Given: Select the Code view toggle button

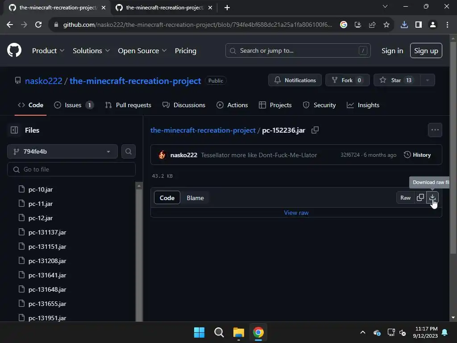Looking at the screenshot, I should pos(167,198).
